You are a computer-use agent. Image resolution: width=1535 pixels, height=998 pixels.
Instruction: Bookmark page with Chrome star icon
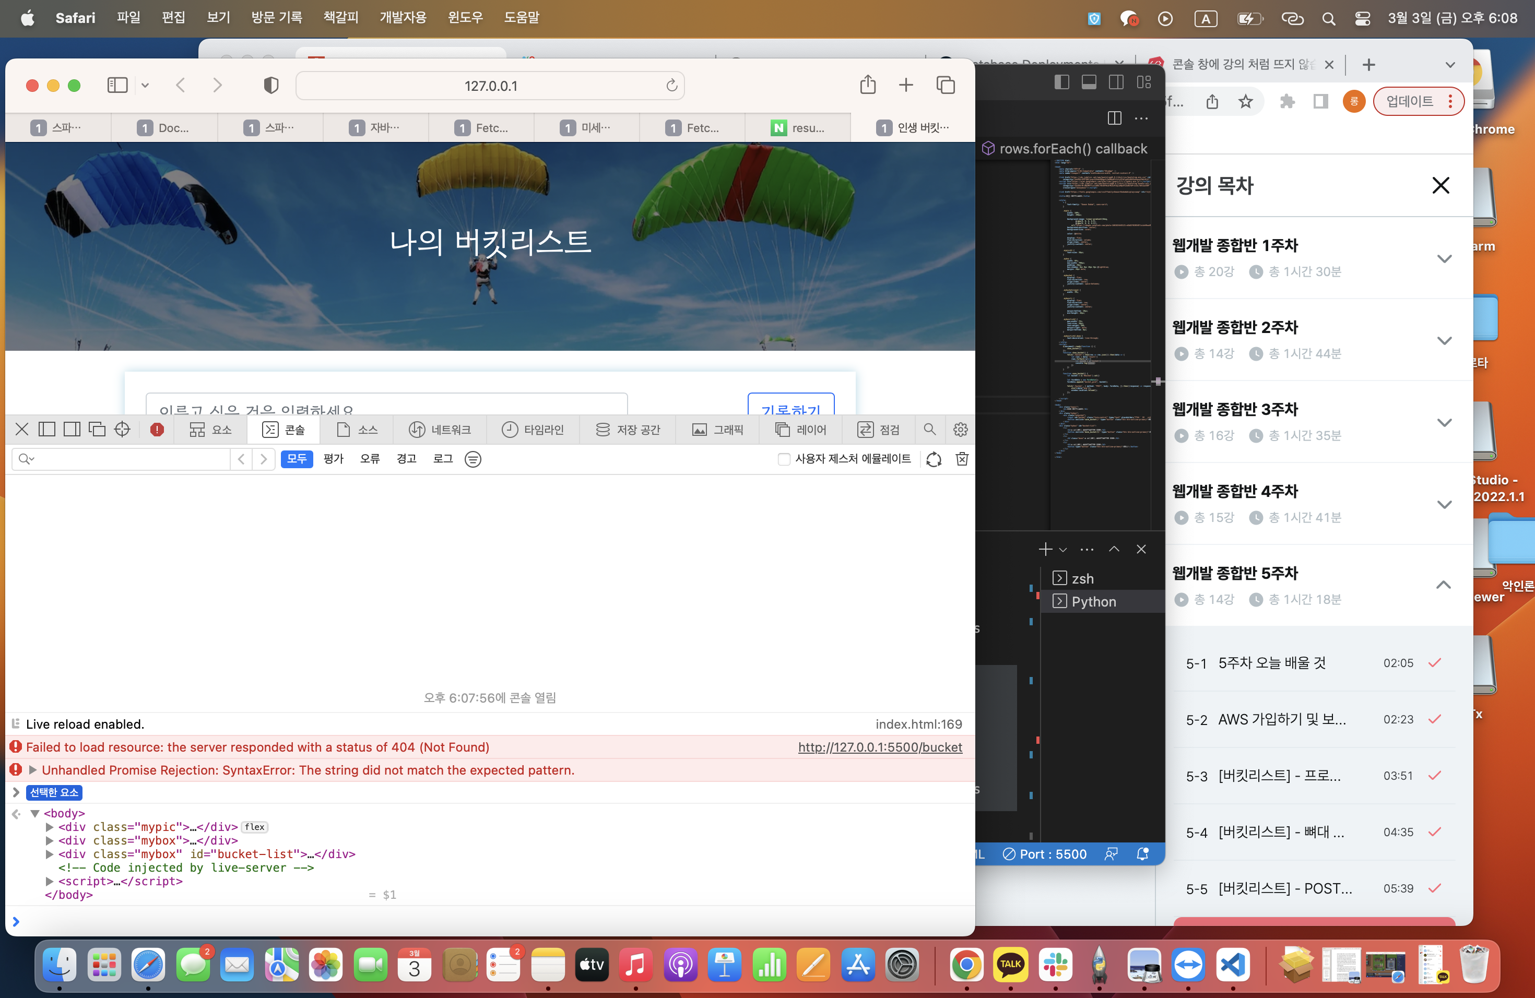click(x=1245, y=101)
